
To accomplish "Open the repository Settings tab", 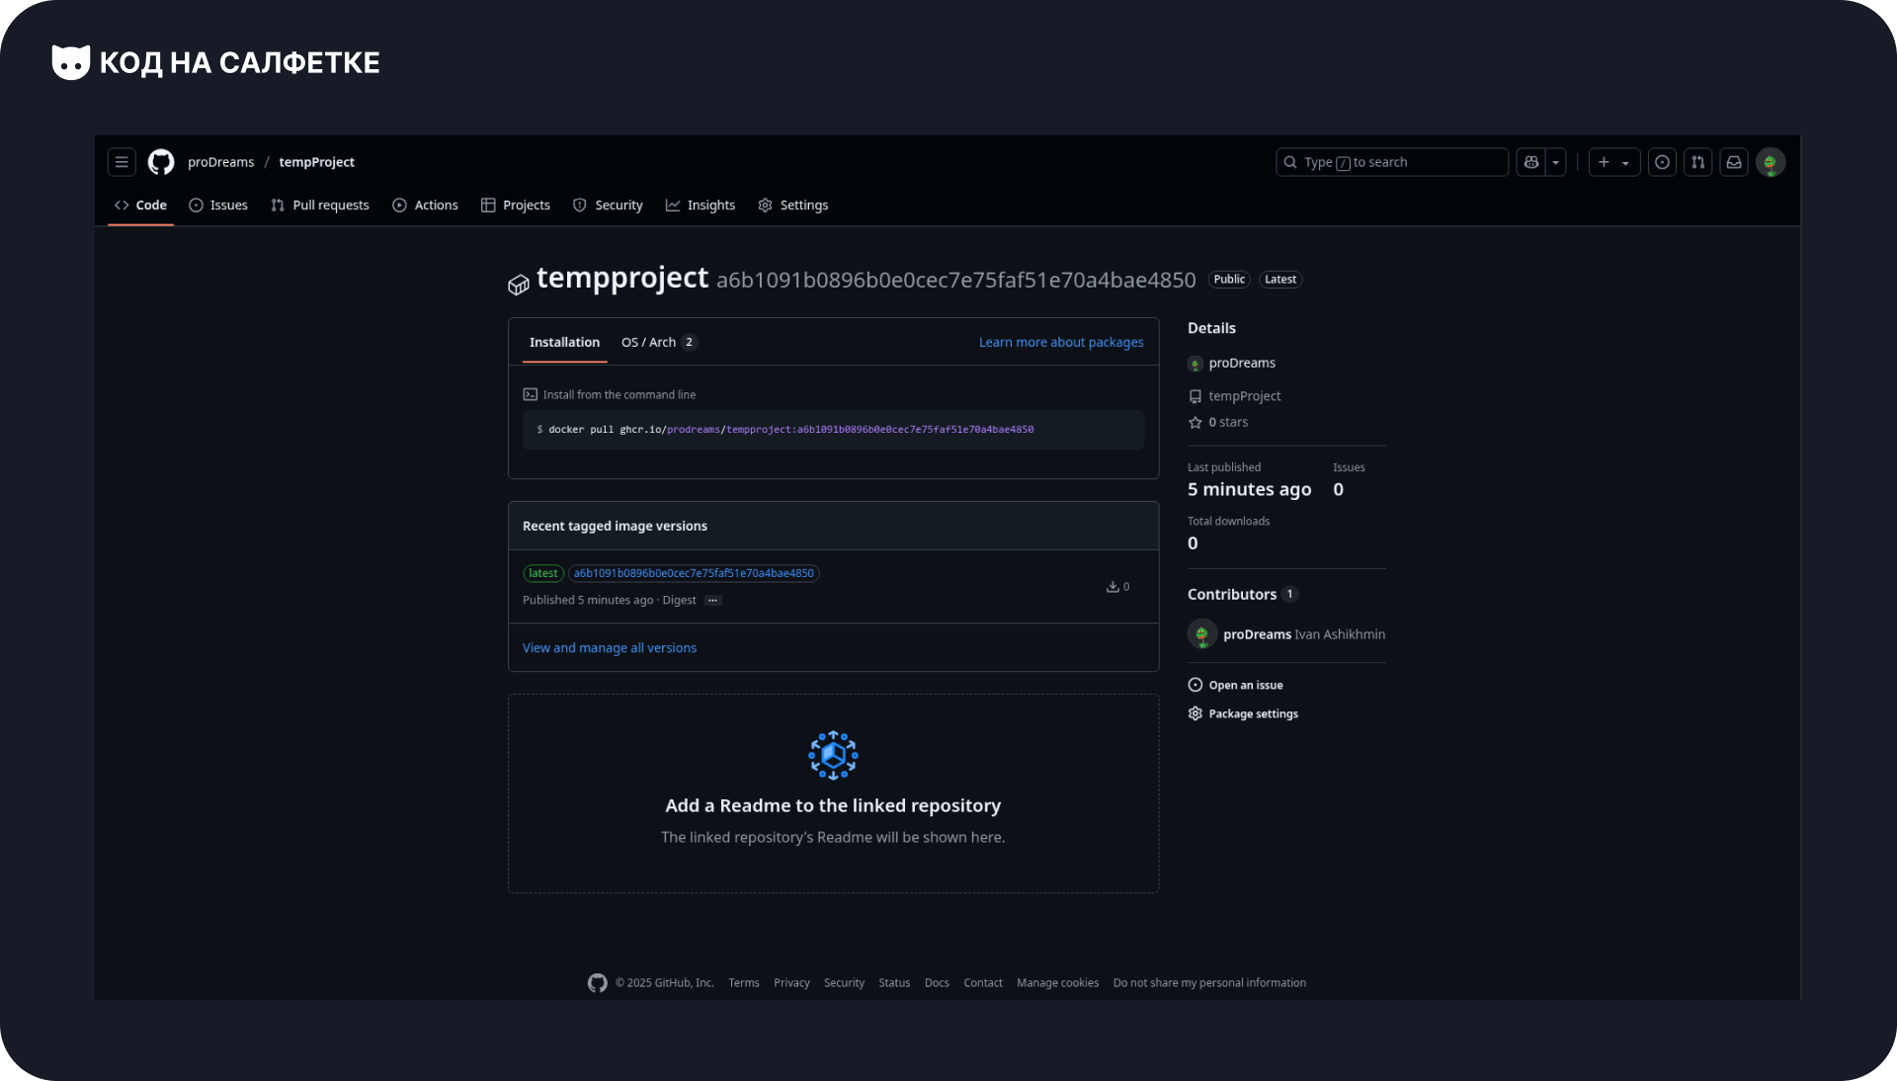I will pos(793,206).
